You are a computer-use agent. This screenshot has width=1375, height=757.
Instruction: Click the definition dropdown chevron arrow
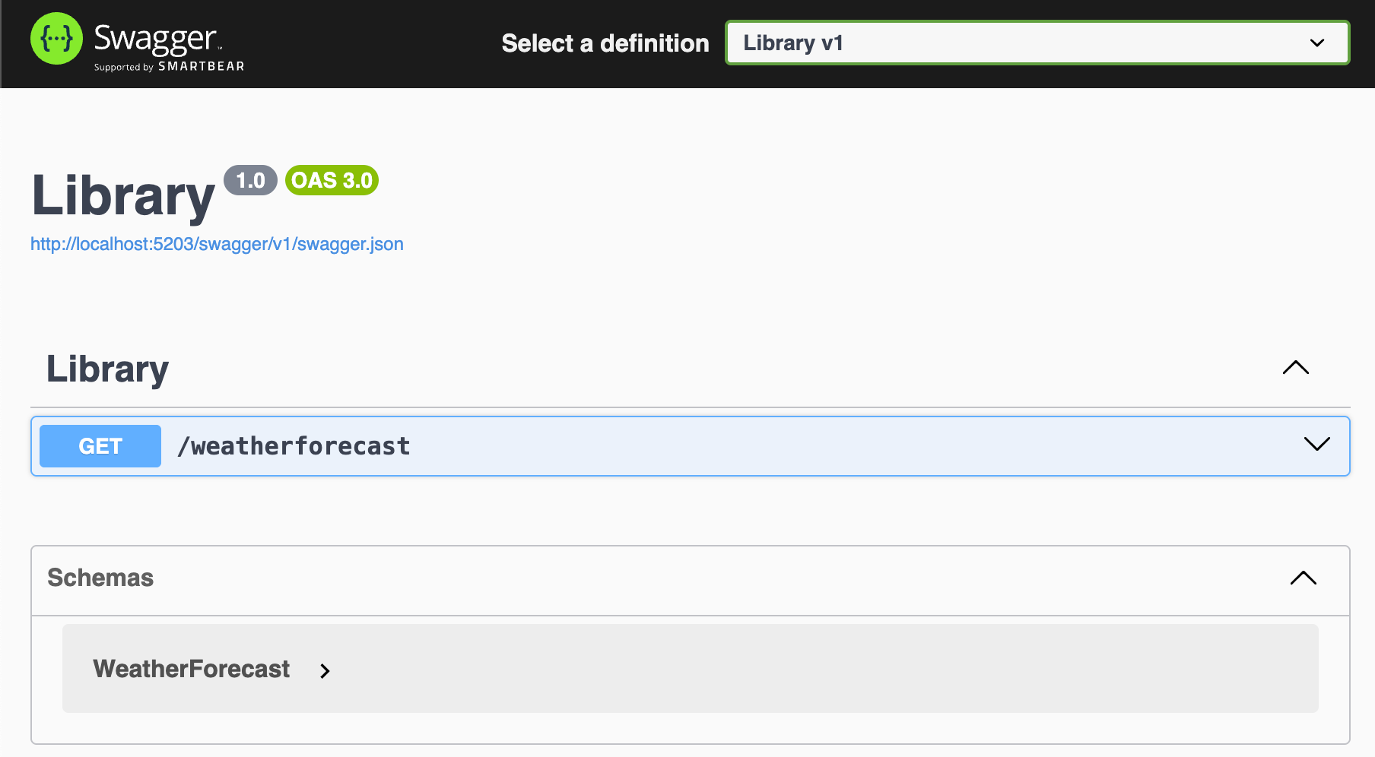click(x=1317, y=43)
